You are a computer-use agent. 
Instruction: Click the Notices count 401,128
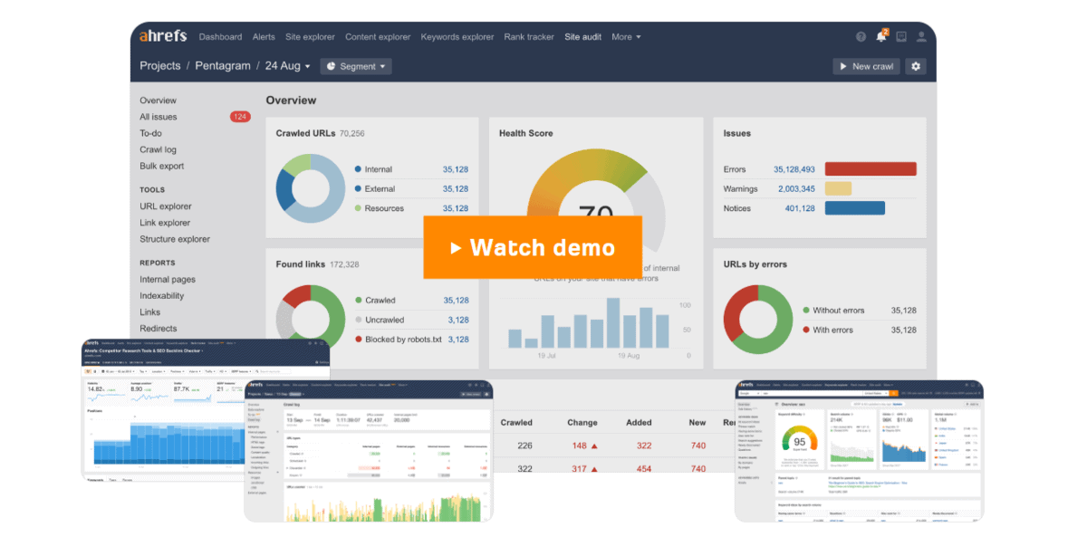[x=800, y=208]
